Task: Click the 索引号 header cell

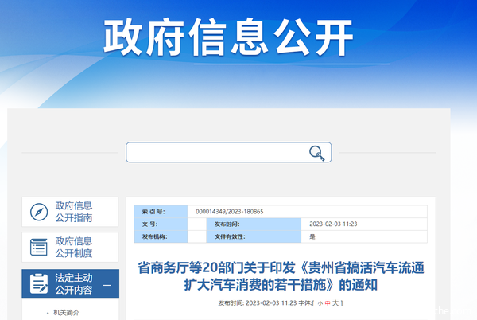Action: (153, 212)
